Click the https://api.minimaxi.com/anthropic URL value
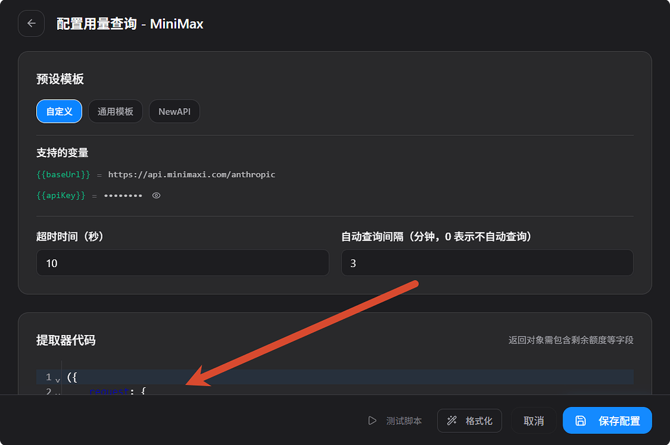 (x=192, y=175)
